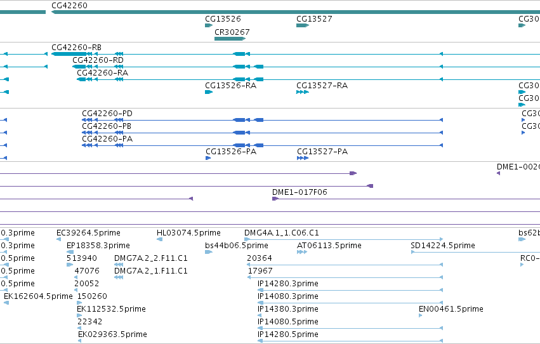Viewport: 540px width, 344px height.
Task: Select the arrow glyph under EN00461.5prime
Action: 421,316
